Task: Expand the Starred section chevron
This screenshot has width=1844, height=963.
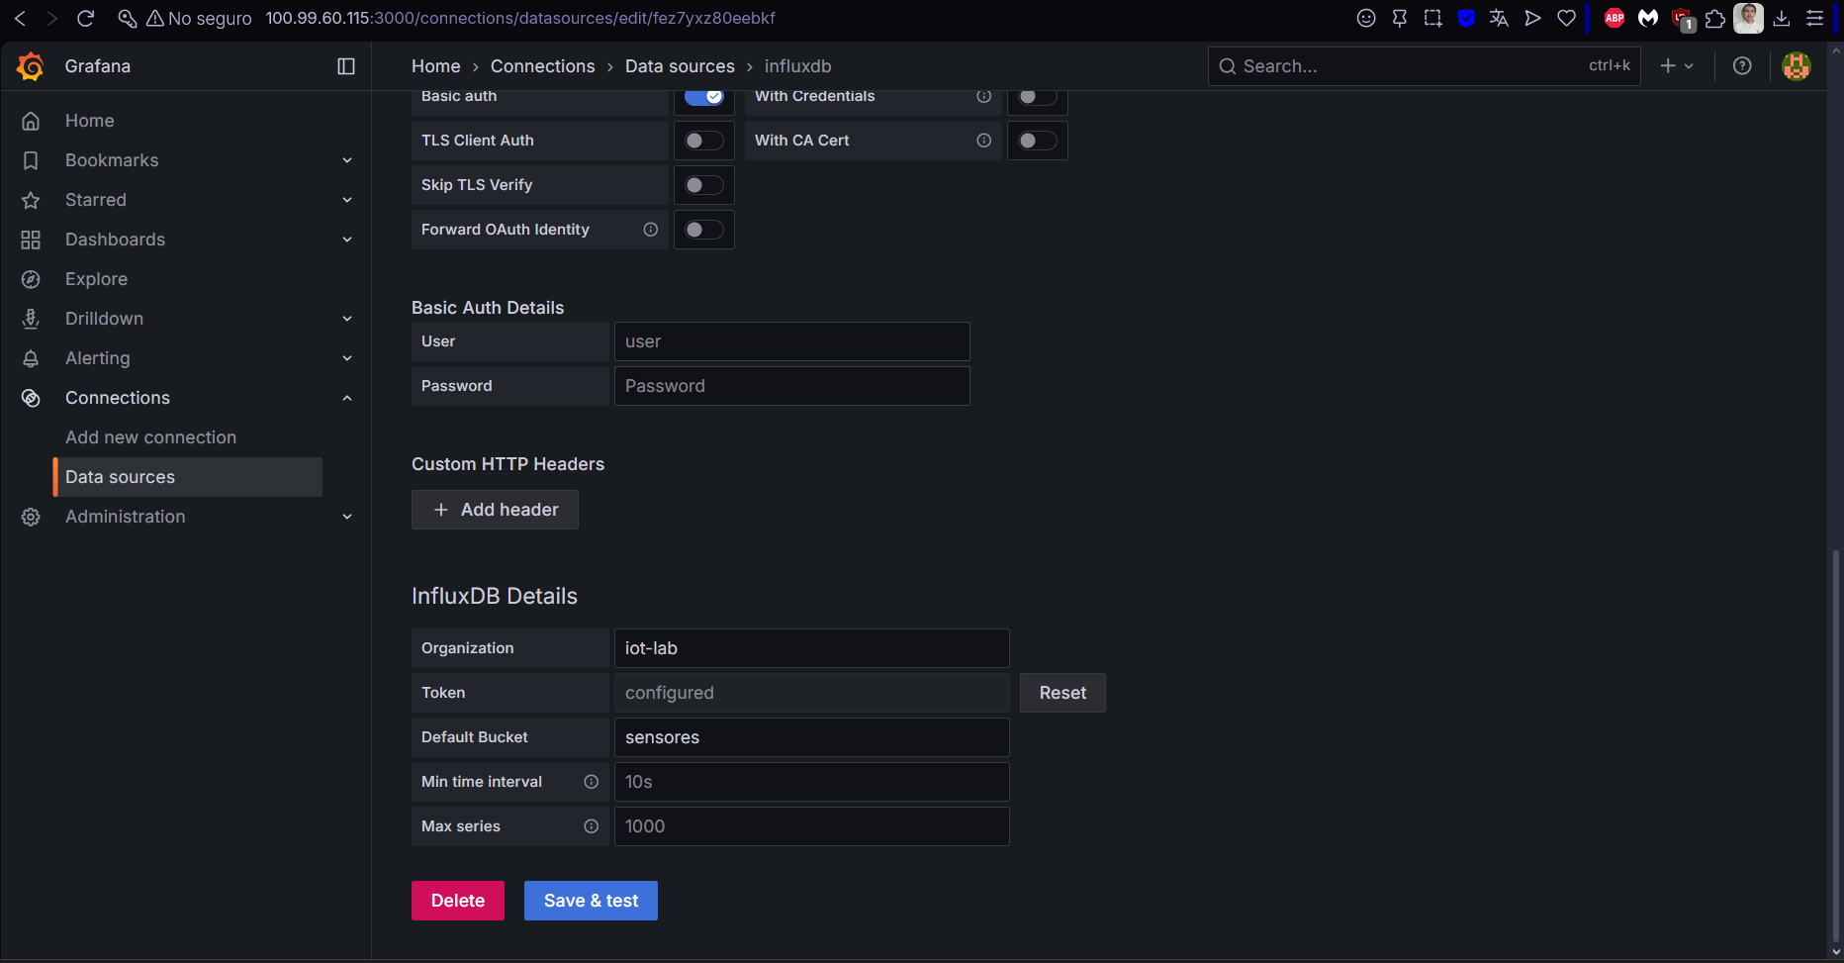Action: coord(347,200)
